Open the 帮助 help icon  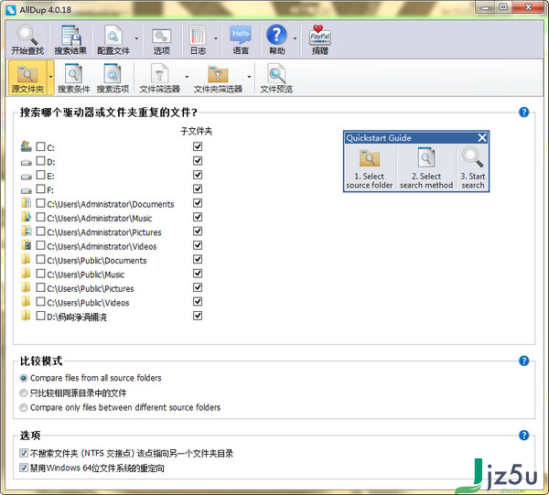tap(276, 40)
